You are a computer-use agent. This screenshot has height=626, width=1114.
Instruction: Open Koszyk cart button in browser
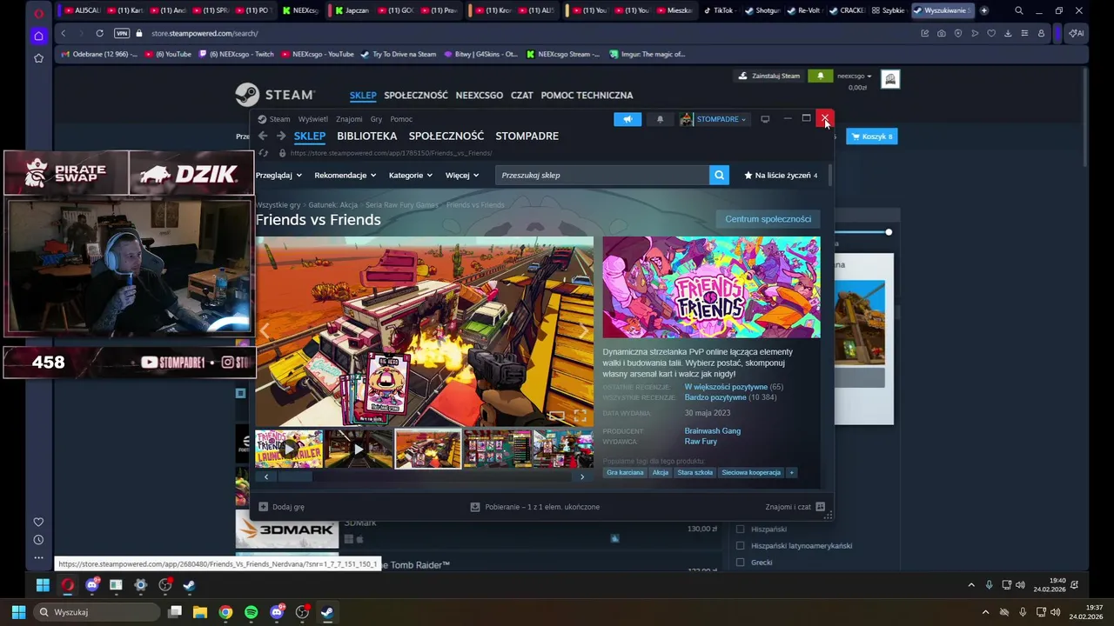click(872, 137)
